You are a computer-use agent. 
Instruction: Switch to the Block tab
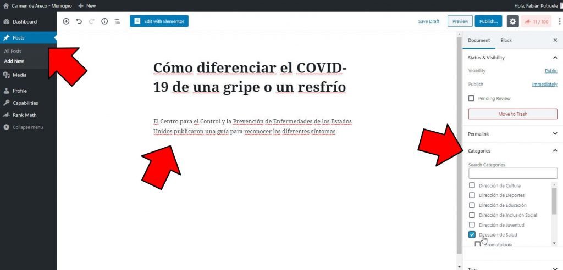pyautogui.click(x=506, y=40)
